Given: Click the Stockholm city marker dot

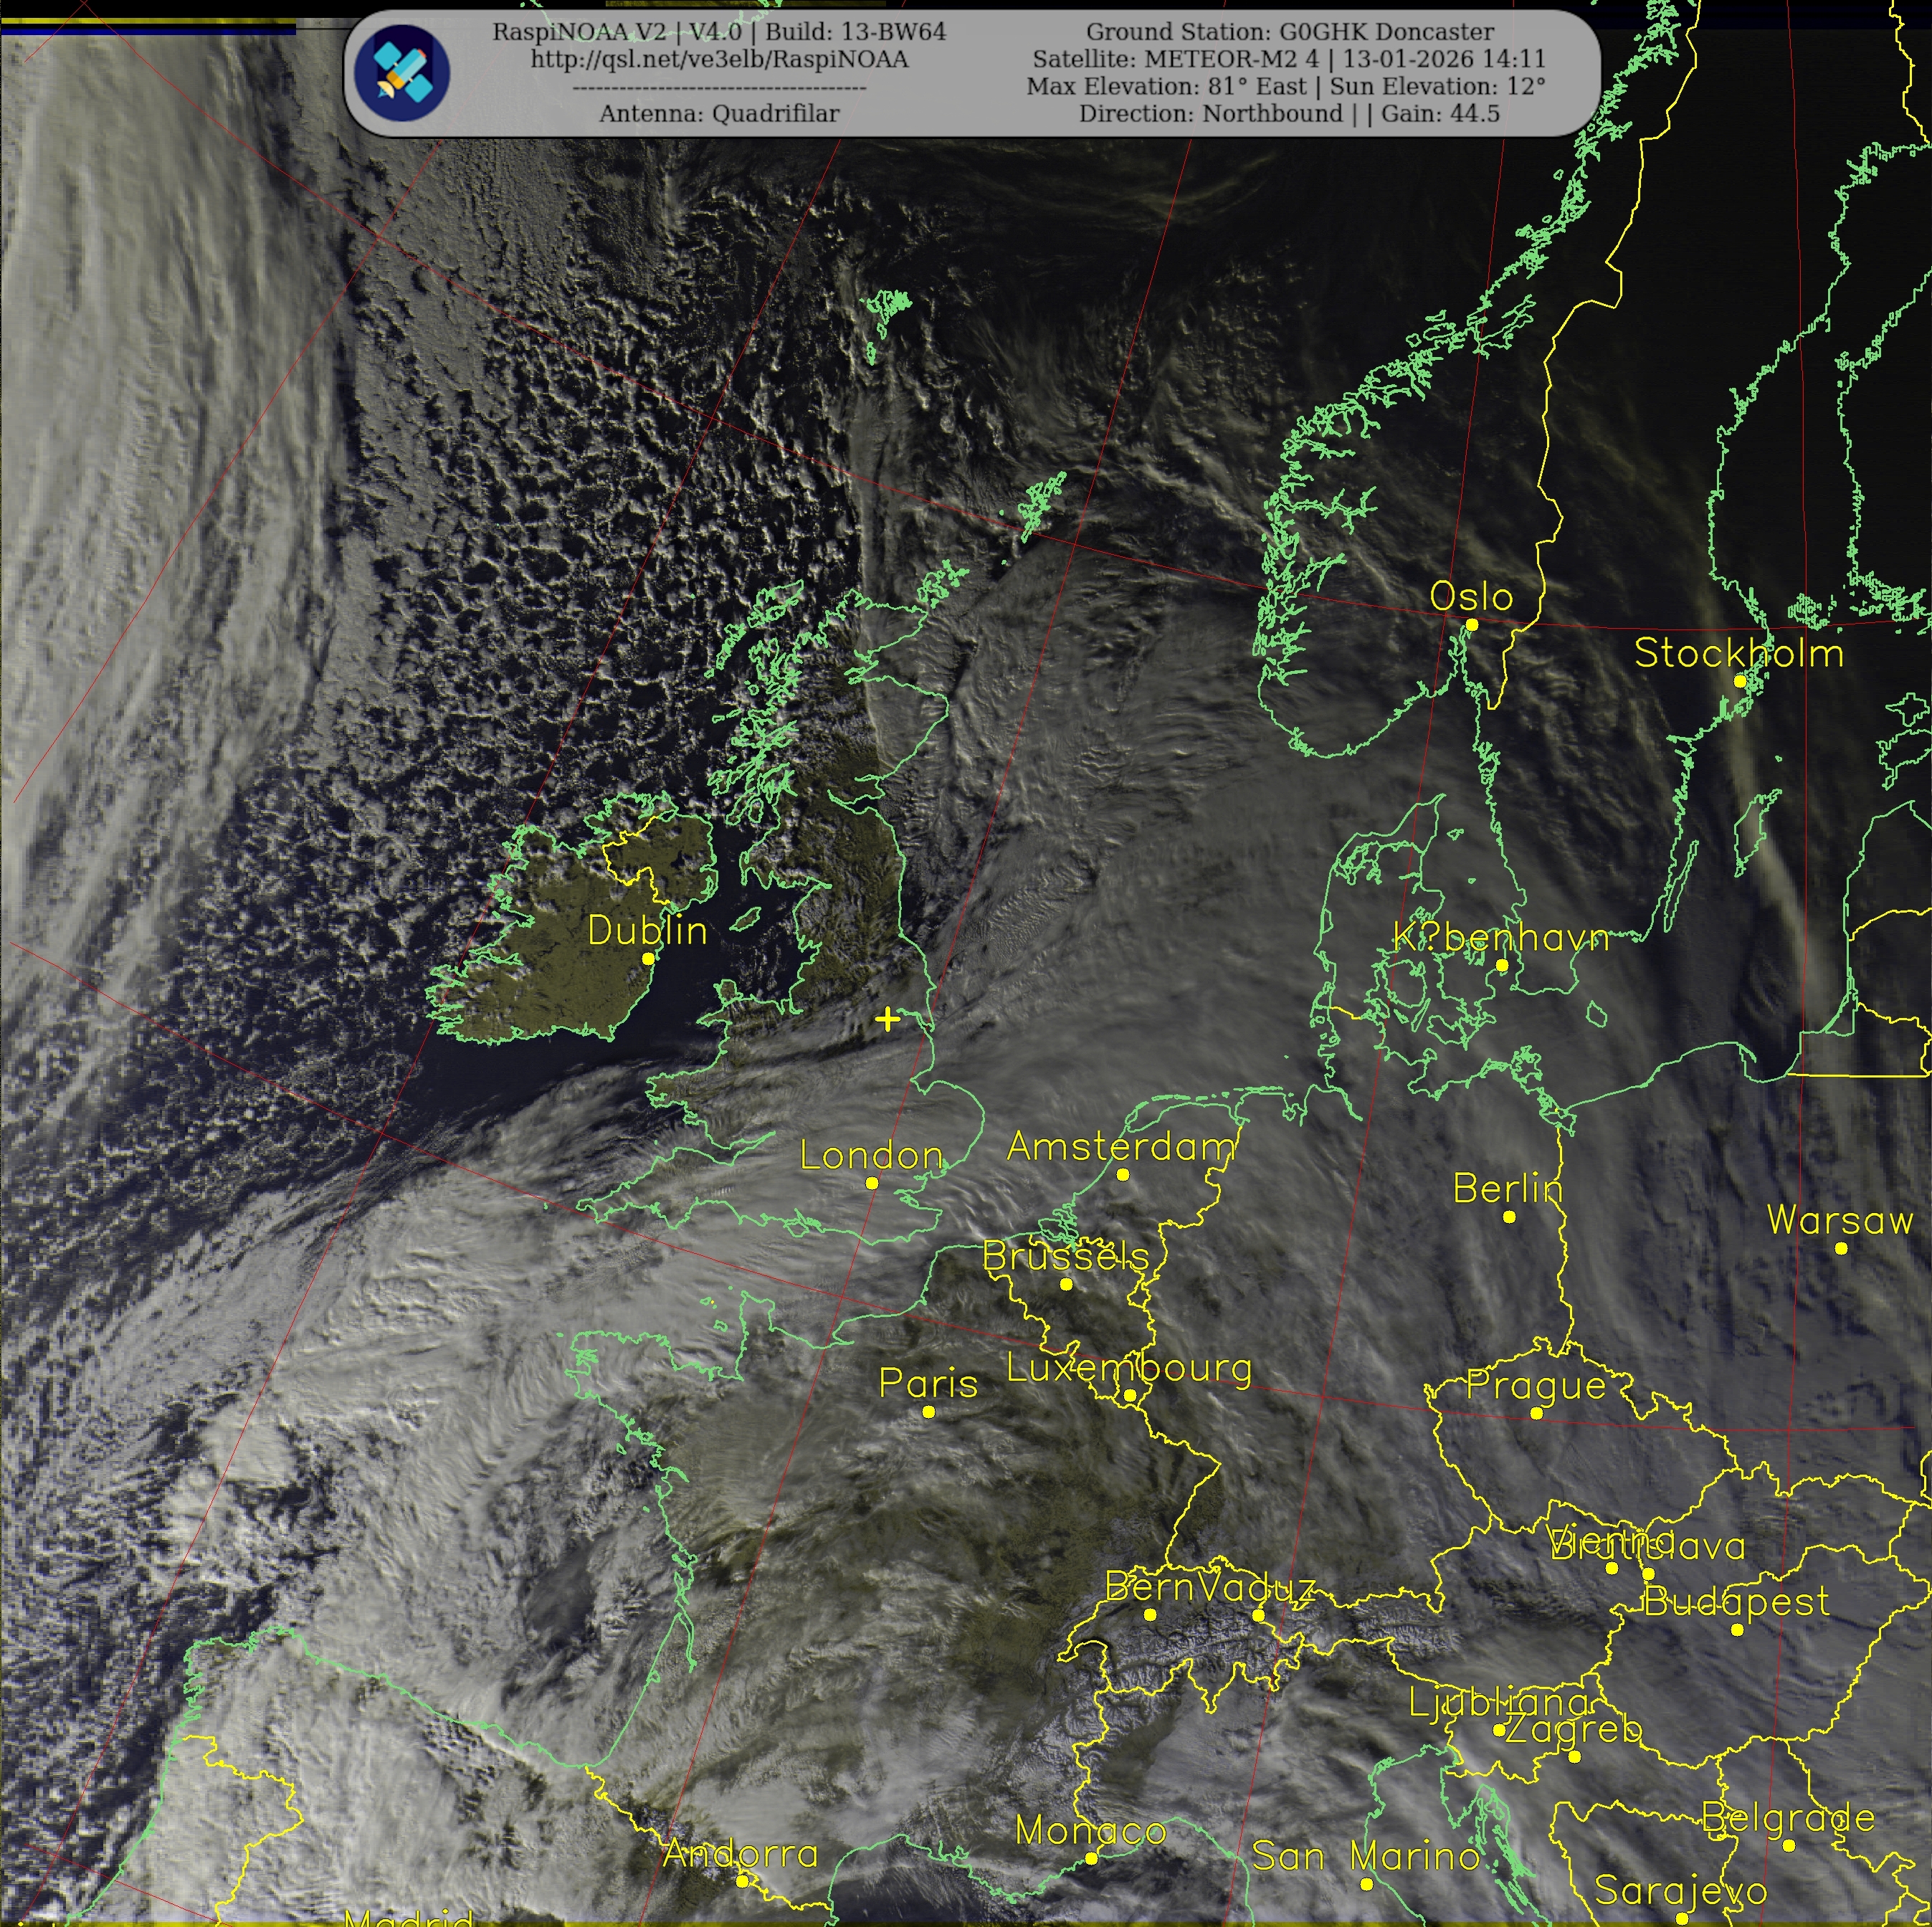Looking at the screenshot, I should tap(1740, 681).
